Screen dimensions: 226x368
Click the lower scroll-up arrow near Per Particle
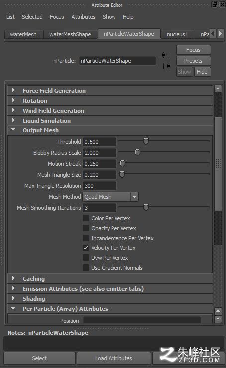[218, 311]
